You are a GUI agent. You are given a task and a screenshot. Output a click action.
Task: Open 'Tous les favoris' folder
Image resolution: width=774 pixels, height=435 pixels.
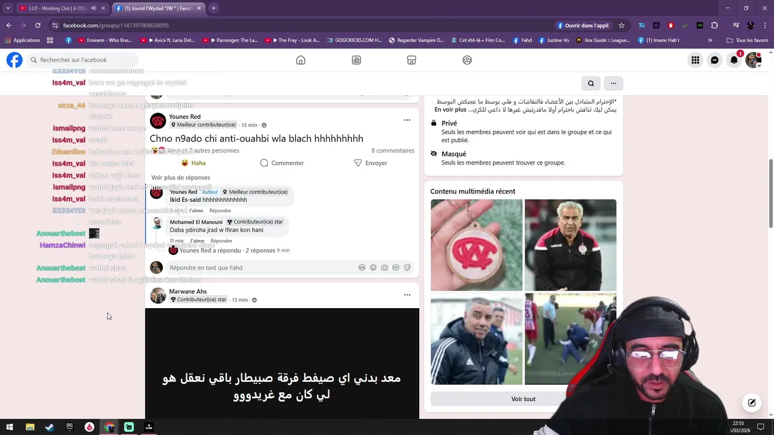(747, 40)
